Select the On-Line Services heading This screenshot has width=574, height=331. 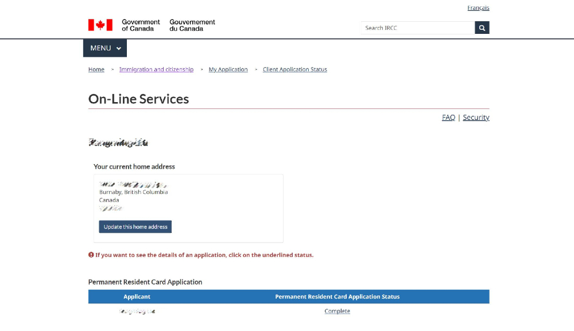[x=139, y=99]
